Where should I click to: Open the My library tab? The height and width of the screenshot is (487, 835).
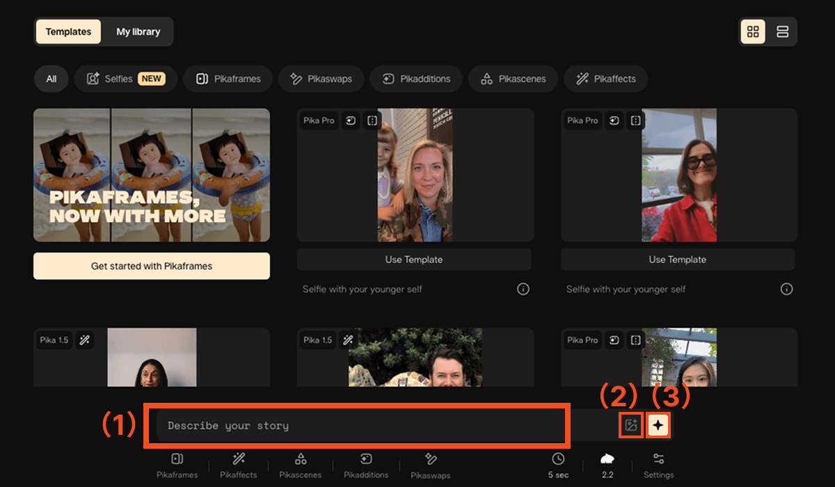(x=138, y=32)
